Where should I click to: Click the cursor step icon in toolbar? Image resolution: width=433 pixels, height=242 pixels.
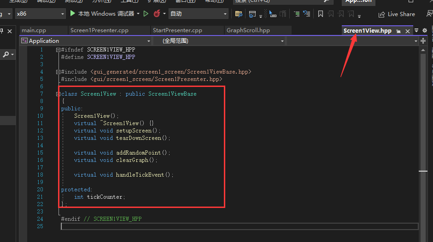pyautogui.click(x=273, y=14)
